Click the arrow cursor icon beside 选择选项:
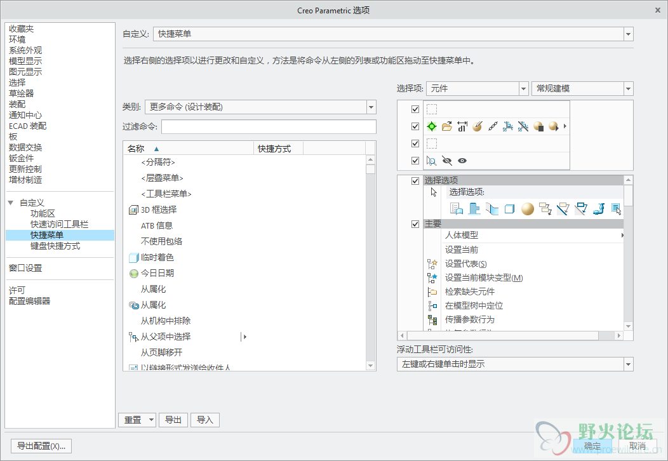 pos(434,192)
